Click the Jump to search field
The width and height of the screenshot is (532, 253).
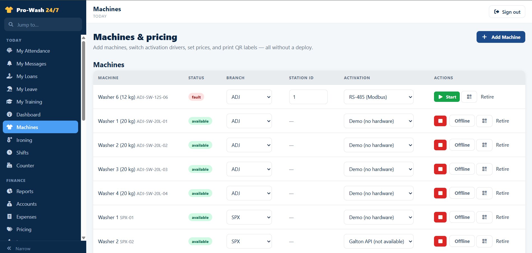coord(43,25)
